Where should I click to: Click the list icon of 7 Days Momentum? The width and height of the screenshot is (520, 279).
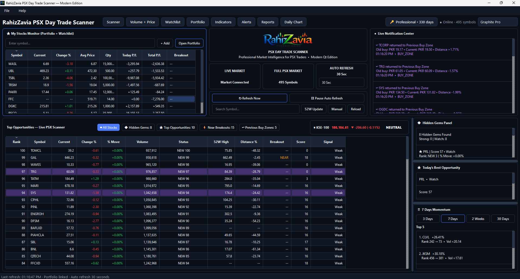point(419,210)
